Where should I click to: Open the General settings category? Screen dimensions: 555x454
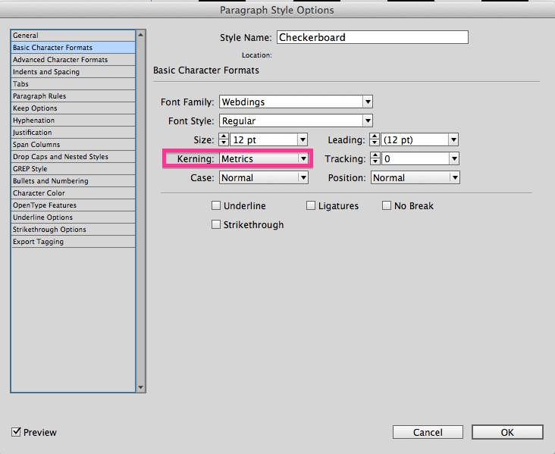tap(74, 36)
